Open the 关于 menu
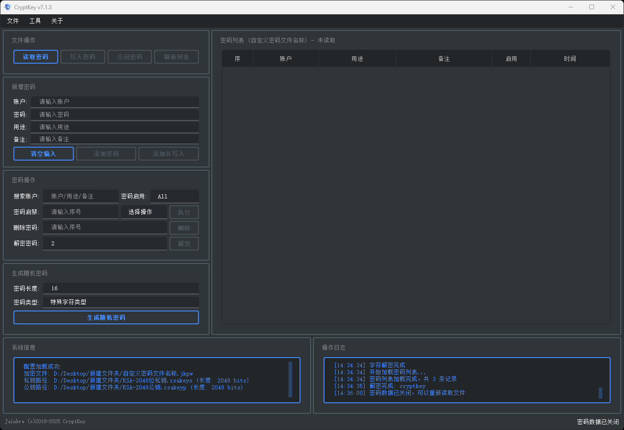Screen dimensions: 624x430 coord(57,21)
